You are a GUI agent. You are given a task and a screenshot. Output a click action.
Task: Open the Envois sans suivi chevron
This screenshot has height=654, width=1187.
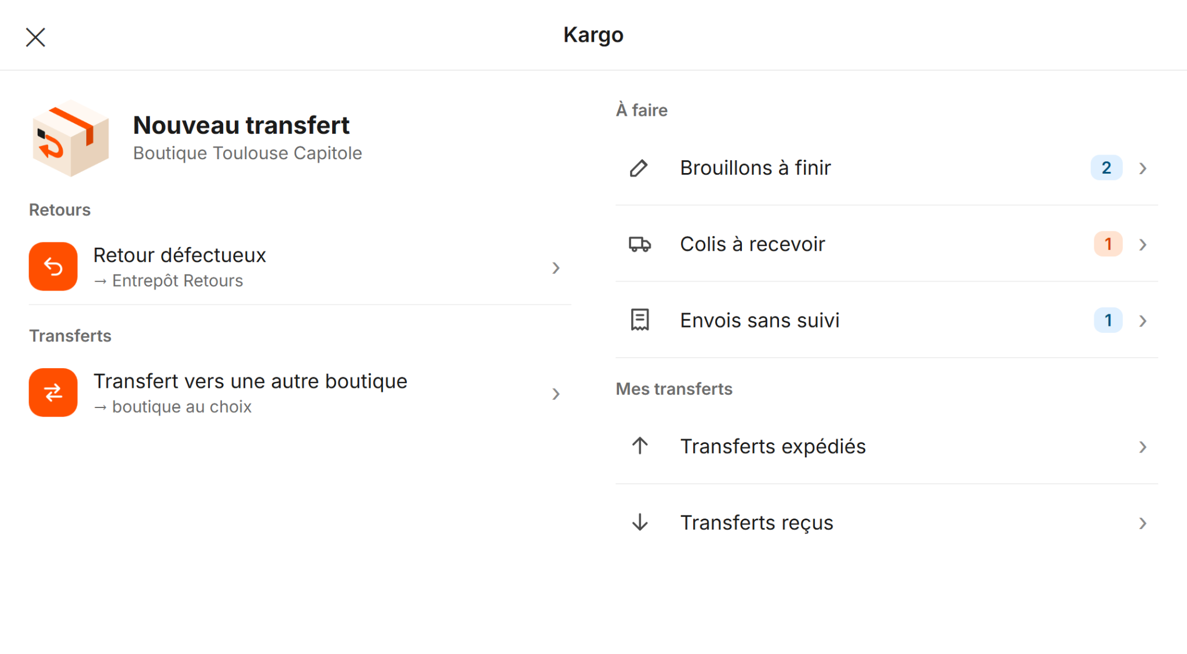(1143, 321)
